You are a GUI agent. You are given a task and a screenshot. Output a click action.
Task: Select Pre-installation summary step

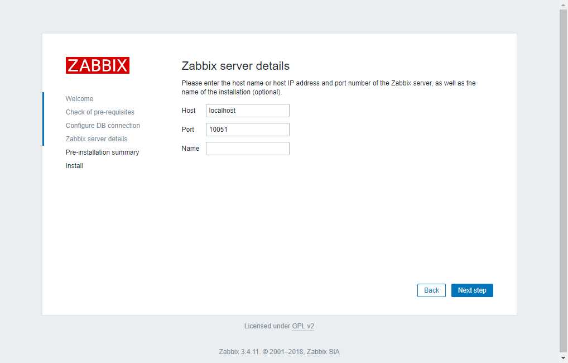pos(102,152)
